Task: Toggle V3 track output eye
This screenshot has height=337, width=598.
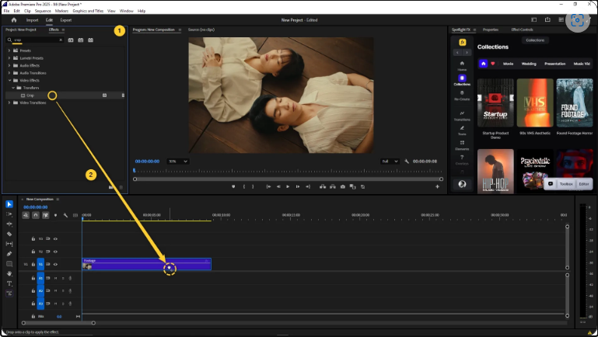Action: coord(55,238)
